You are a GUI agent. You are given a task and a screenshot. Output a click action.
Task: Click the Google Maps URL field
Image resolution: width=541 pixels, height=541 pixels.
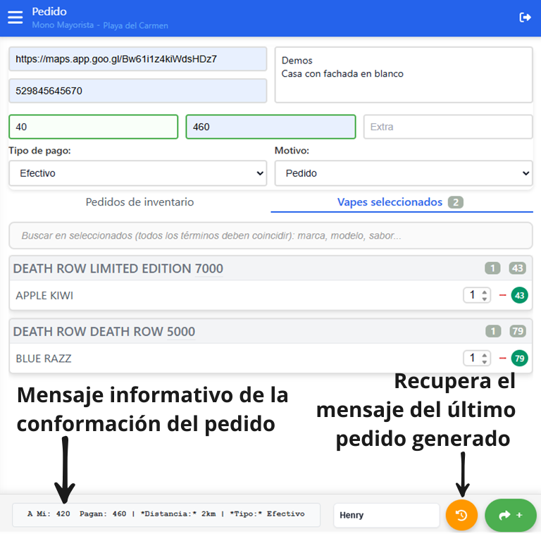point(137,59)
